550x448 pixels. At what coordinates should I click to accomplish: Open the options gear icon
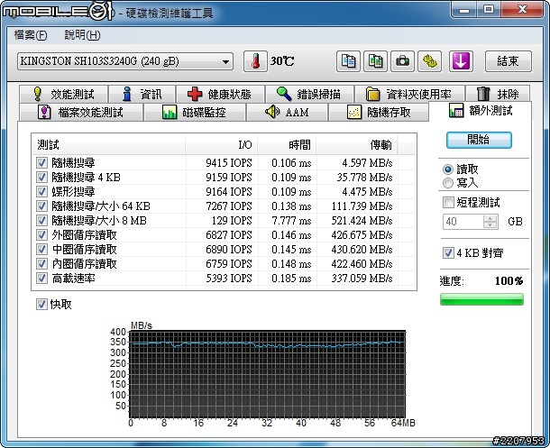point(430,61)
